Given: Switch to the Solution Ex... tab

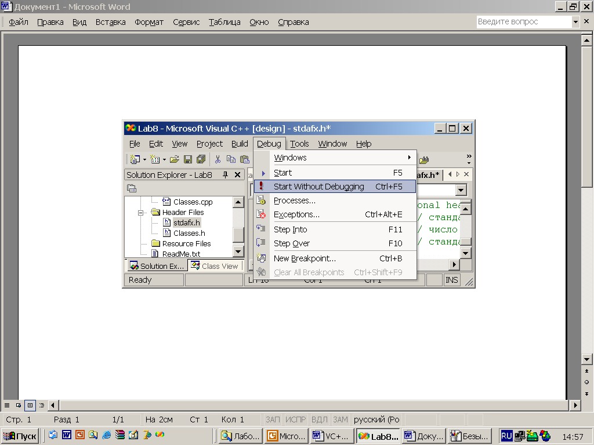Looking at the screenshot, I should coord(157,266).
